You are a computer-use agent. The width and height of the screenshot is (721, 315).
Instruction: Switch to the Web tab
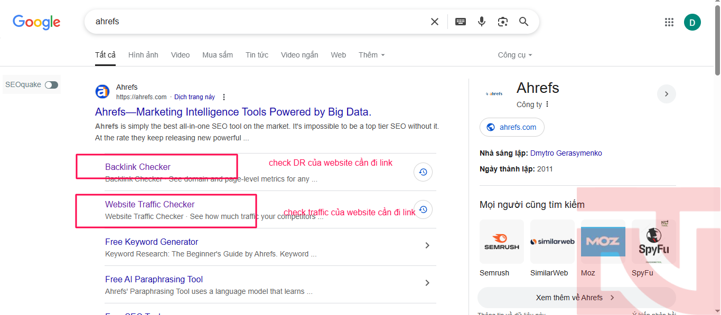pos(339,55)
